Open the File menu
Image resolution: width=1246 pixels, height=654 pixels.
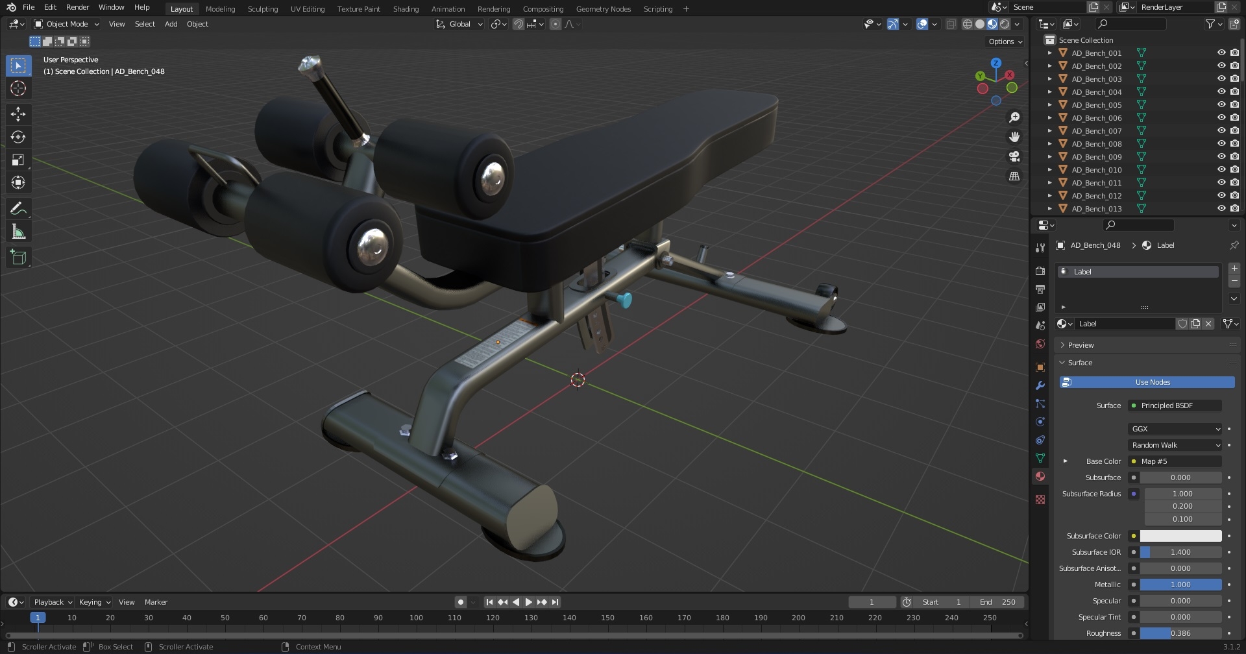coord(29,7)
